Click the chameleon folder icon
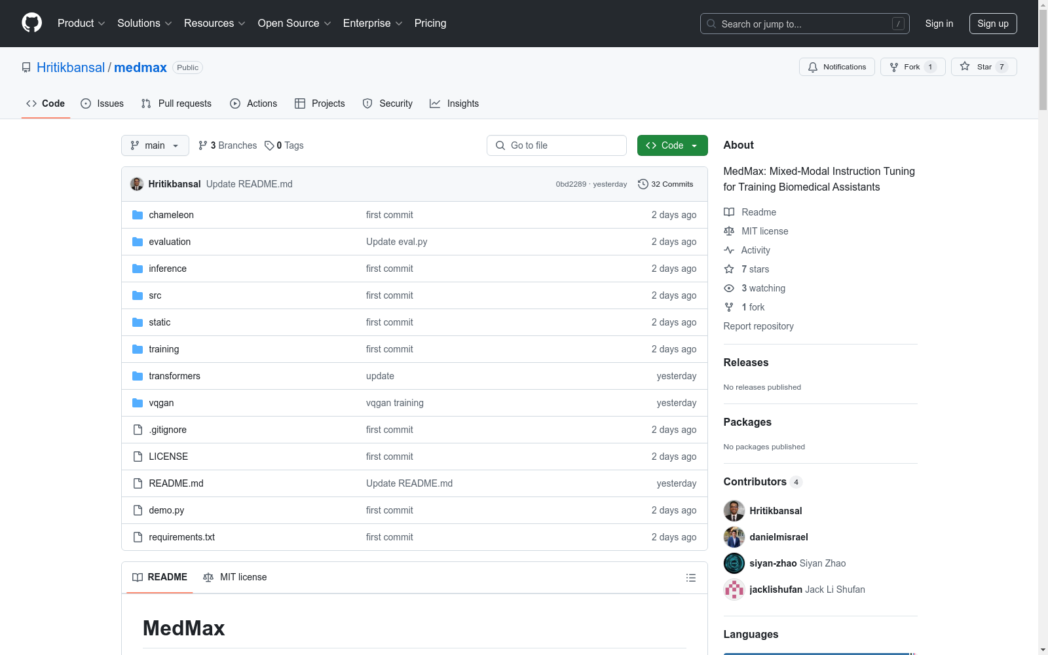This screenshot has width=1048, height=655. [138, 215]
